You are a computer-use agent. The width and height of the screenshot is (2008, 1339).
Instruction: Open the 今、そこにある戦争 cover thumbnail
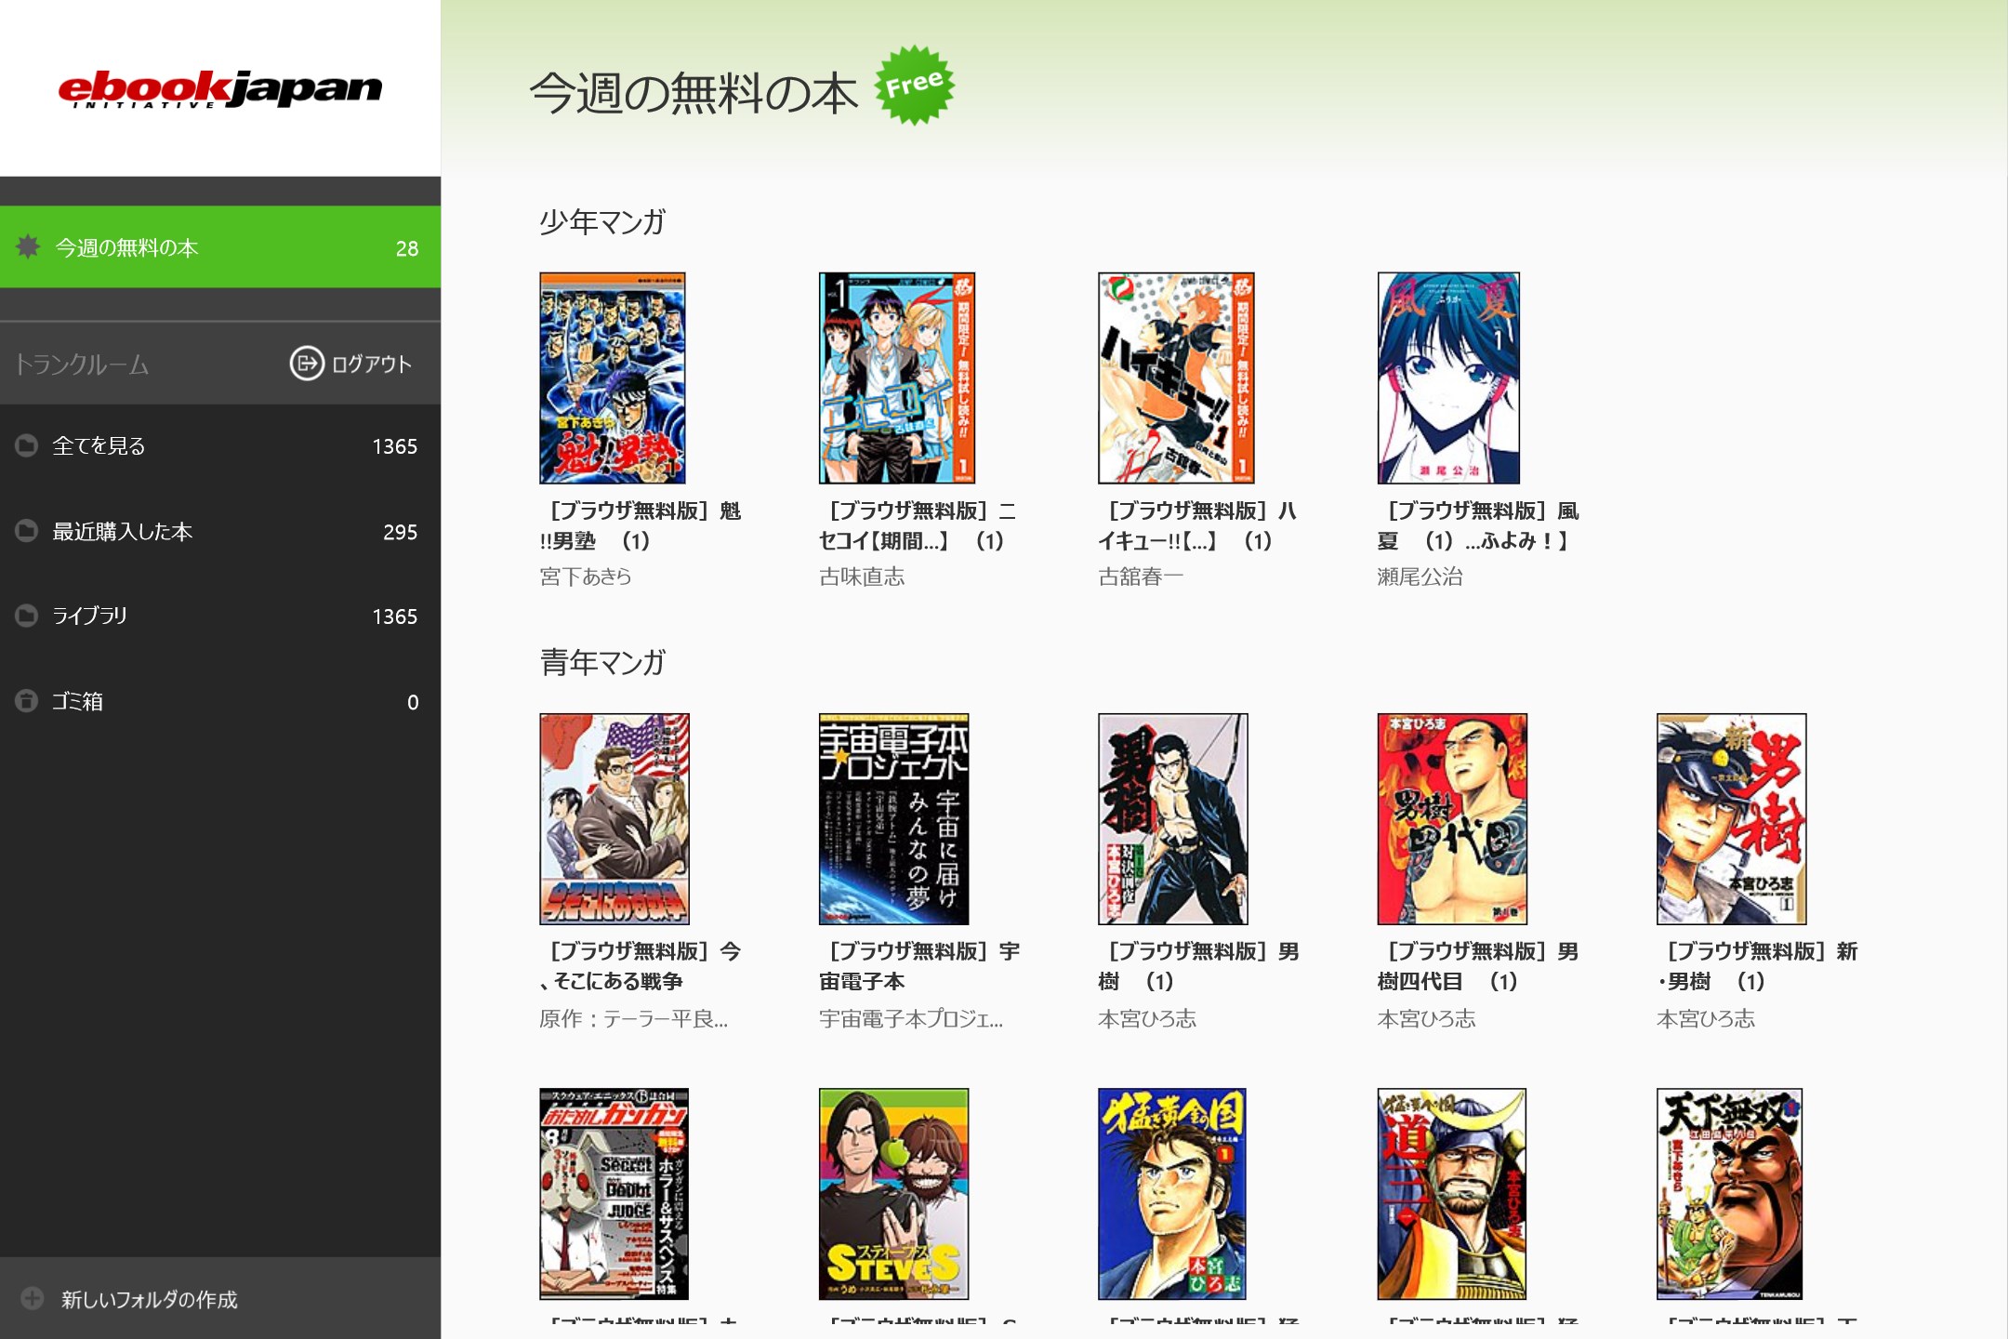coord(614,819)
